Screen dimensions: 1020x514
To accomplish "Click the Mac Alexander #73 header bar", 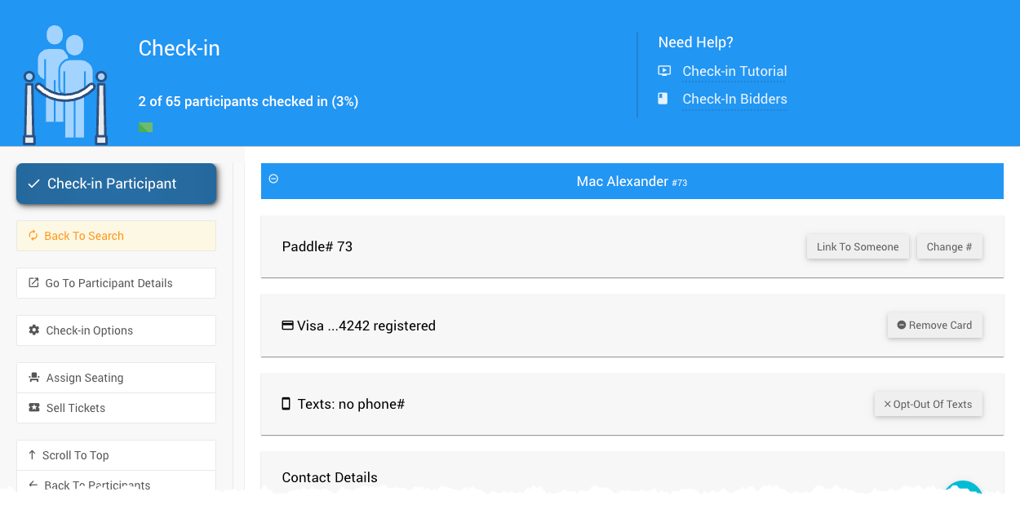I will pos(632,181).
